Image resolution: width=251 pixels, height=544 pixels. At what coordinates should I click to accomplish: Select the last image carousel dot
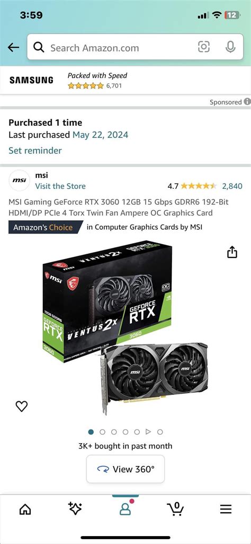point(159,432)
